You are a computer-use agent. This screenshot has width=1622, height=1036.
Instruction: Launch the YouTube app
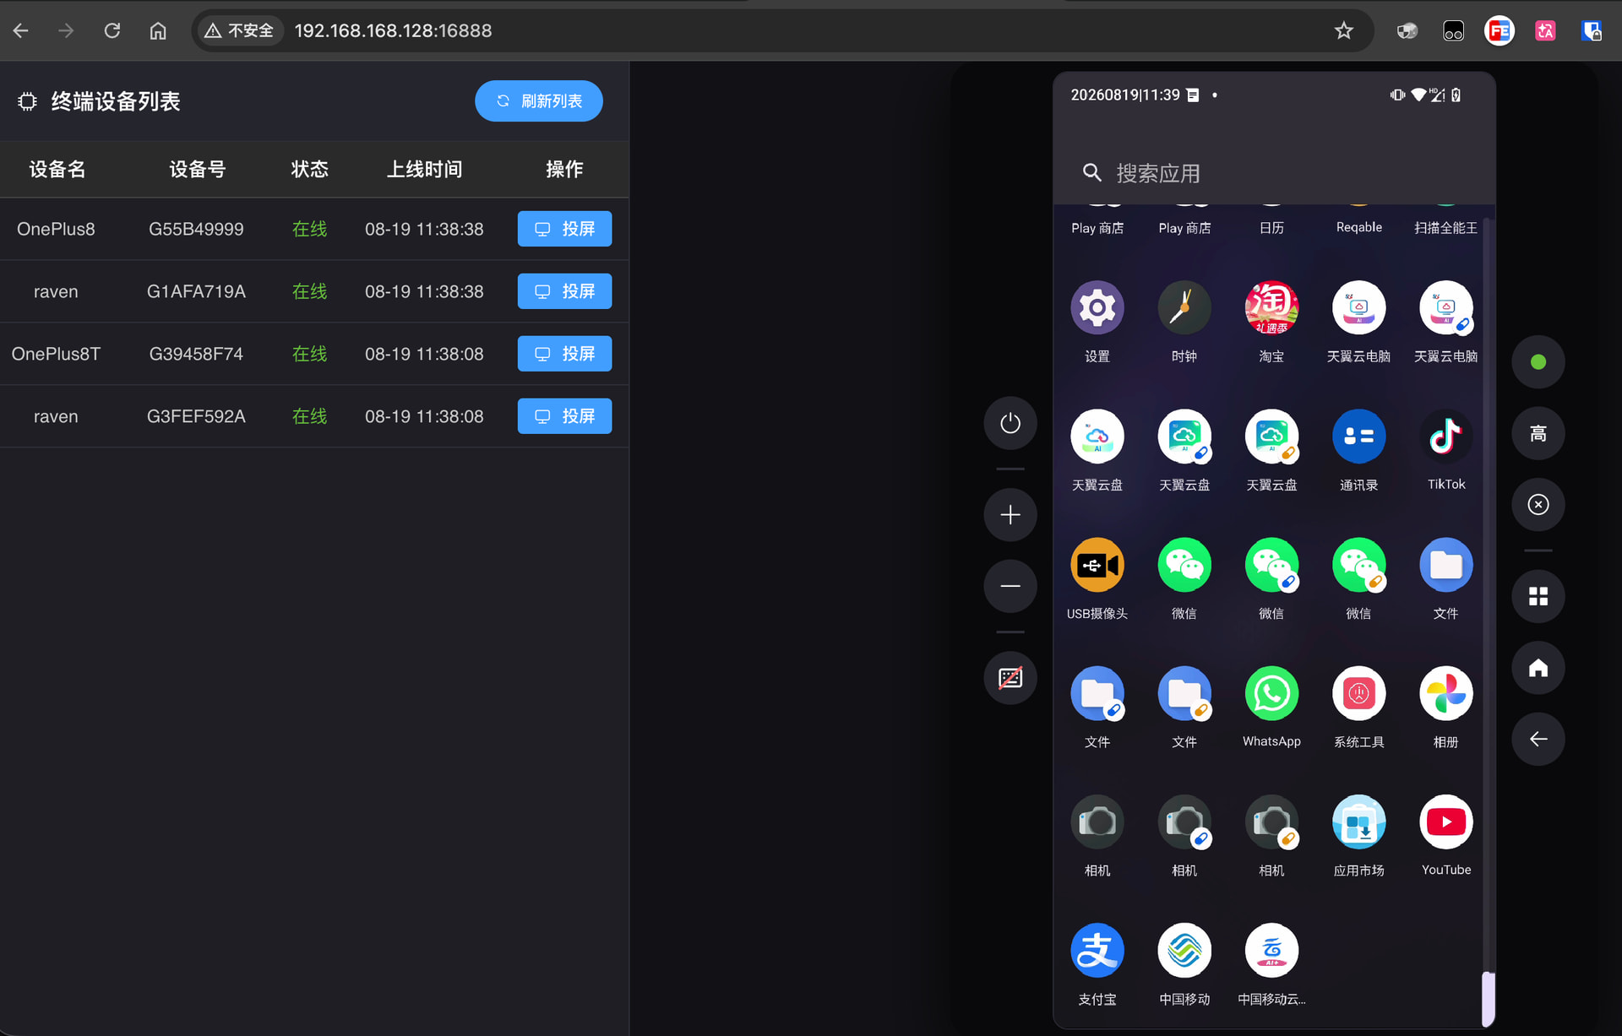1445,822
